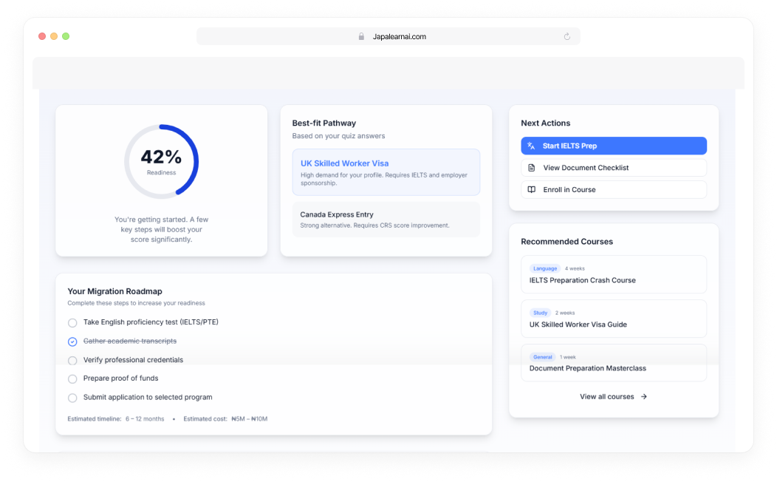This screenshot has width=777, height=482.
Task: Click the padlock icon in the address bar
Action: 361,36
